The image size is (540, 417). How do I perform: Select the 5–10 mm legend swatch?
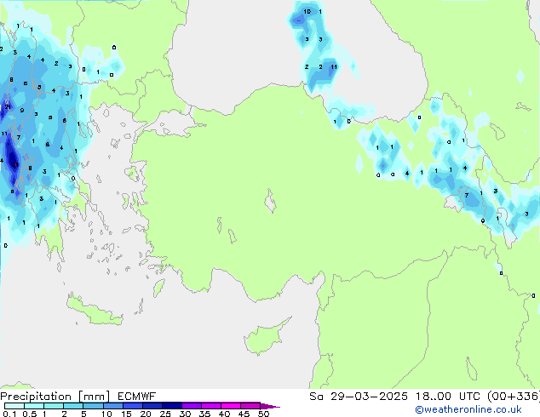[93, 406]
